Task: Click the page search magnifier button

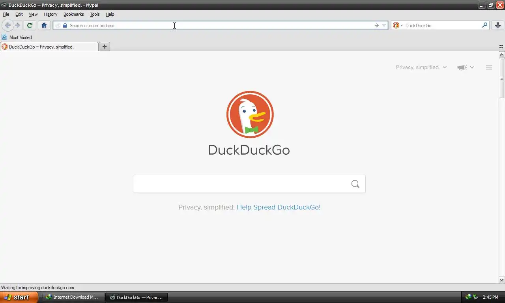Action: point(355,184)
